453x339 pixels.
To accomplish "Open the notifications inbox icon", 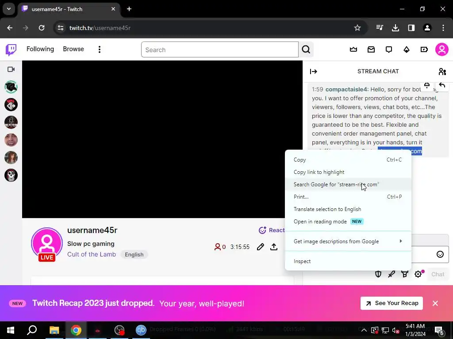I will pos(371,49).
